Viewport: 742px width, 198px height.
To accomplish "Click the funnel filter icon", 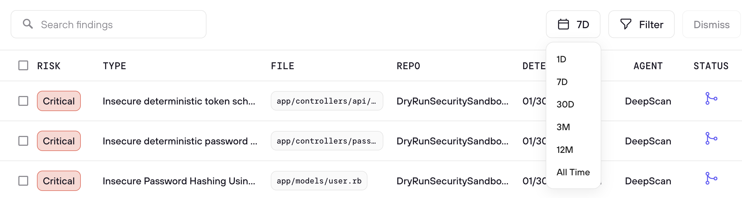I will pyautogui.click(x=626, y=24).
